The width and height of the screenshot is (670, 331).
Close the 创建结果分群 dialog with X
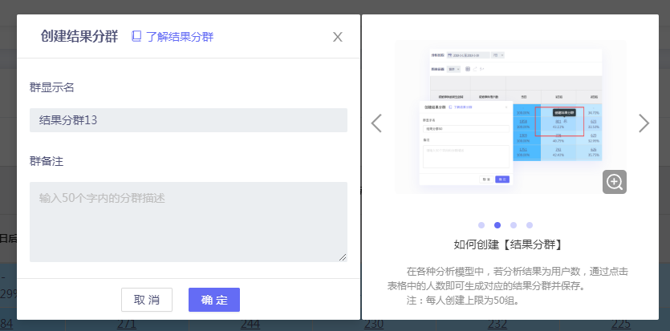click(338, 37)
